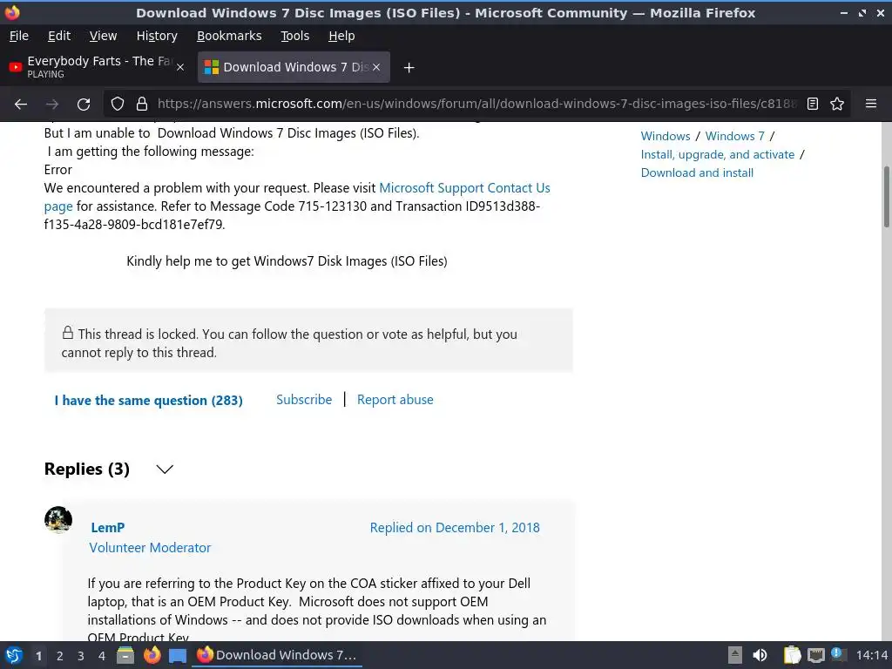Open the Windows 7 breadcrumb link

(735, 136)
